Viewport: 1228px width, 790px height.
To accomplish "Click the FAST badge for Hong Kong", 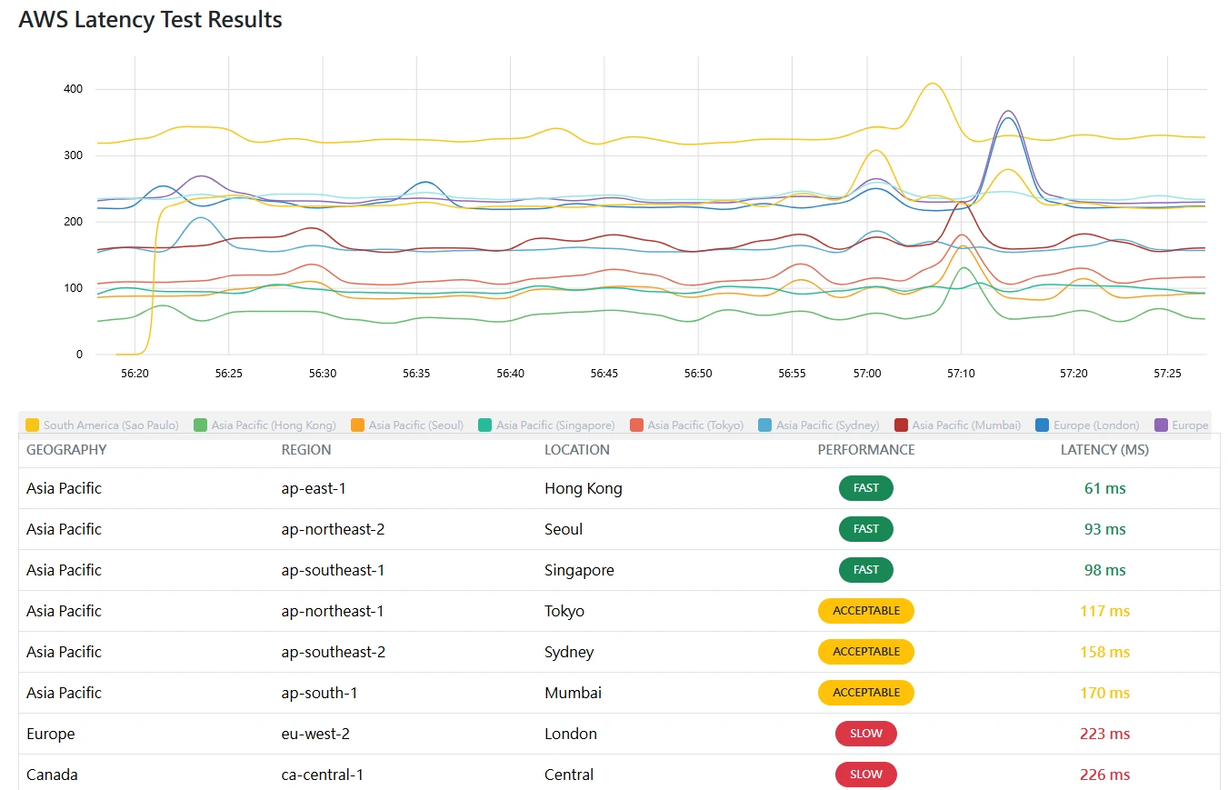I will (x=865, y=488).
